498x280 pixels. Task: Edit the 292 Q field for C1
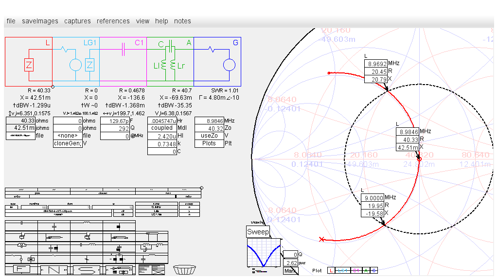(115, 128)
